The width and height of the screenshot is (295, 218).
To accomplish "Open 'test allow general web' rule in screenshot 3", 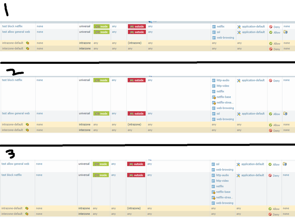I will 15,164.
